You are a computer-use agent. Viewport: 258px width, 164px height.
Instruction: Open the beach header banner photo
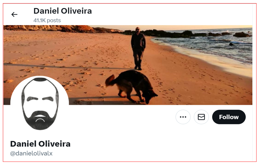coord(128,65)
